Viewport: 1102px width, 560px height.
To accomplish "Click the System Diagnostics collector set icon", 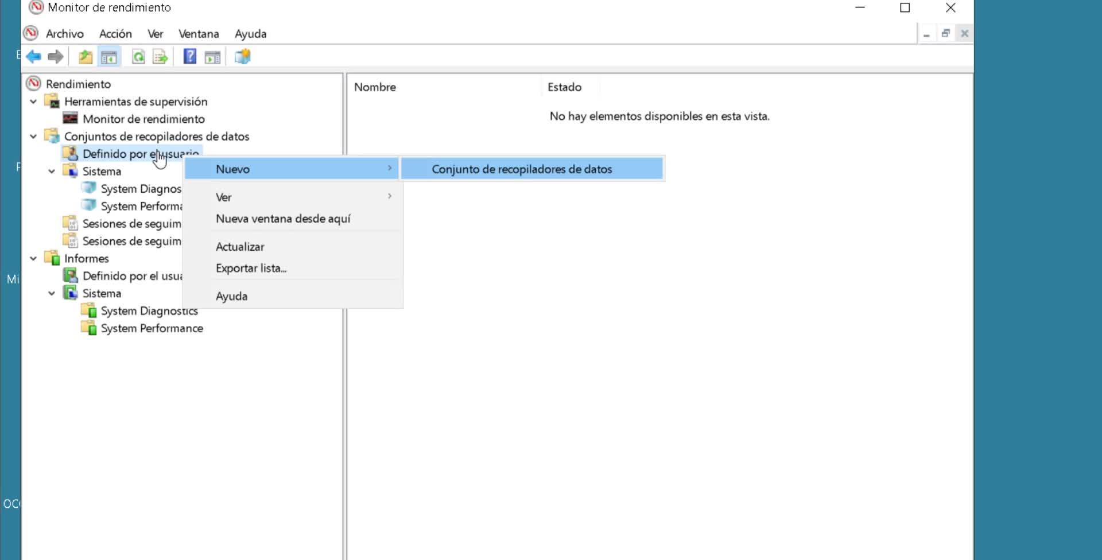I will point(89,188).
